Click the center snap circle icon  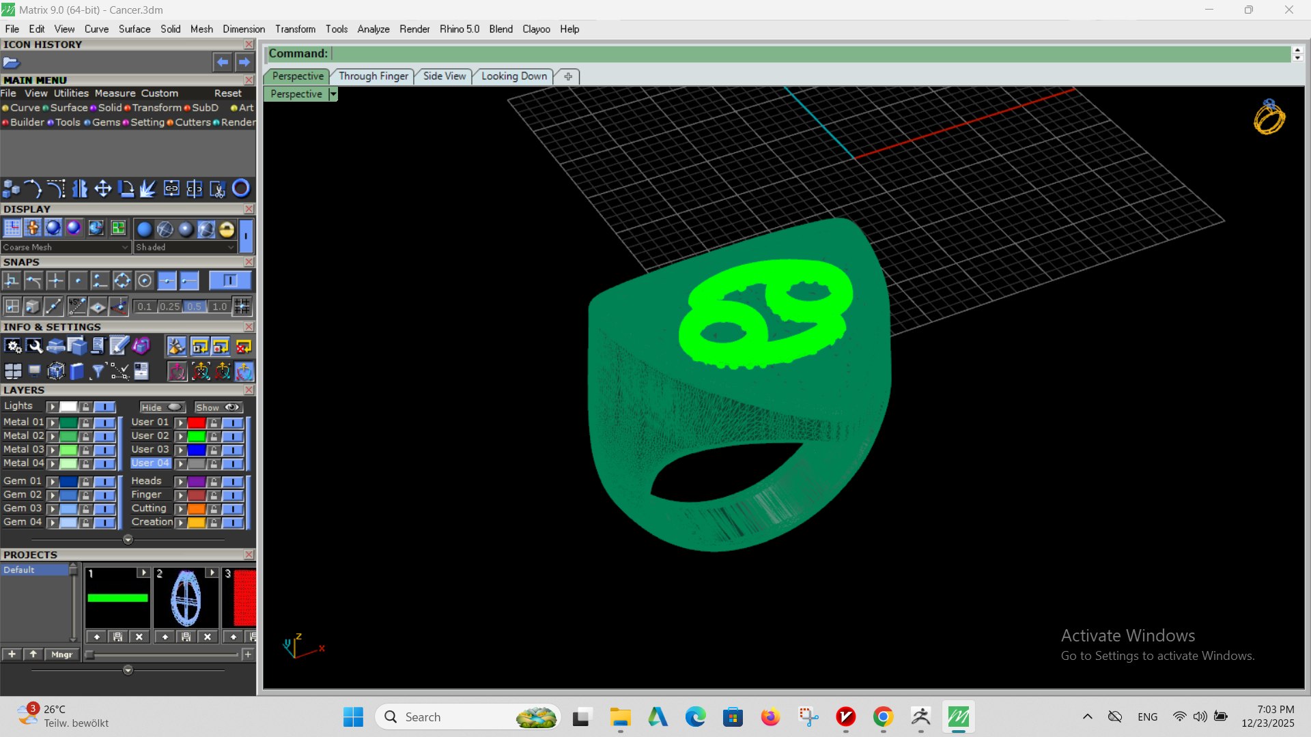click(145, 280)
